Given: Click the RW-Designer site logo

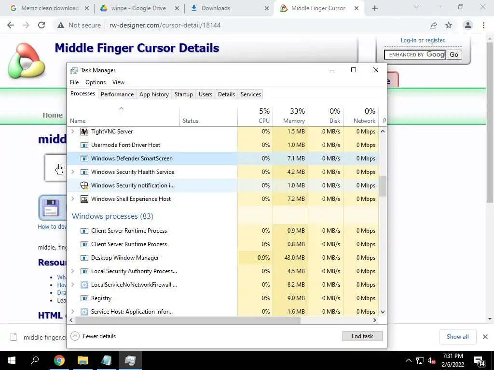Looking at the screenshot, I should coord(27,60).
